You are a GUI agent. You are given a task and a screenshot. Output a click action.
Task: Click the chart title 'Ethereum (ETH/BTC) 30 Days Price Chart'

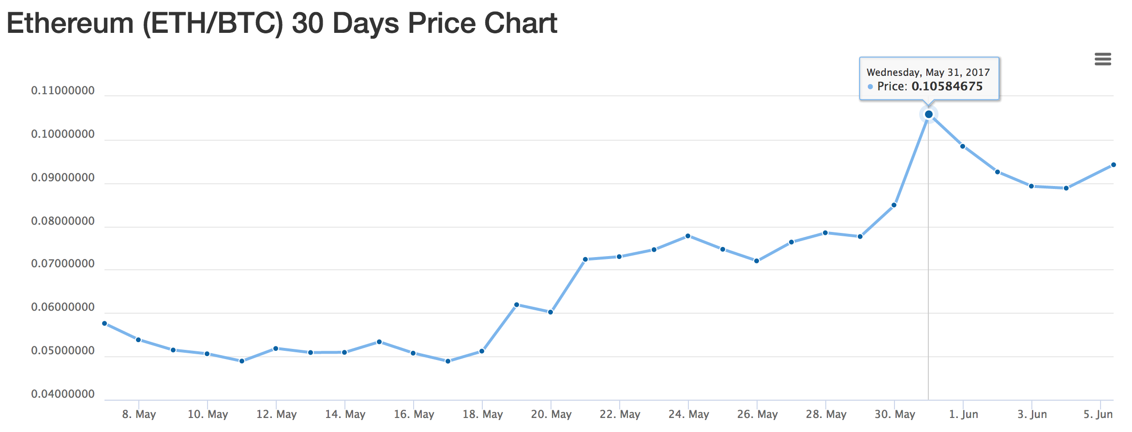coord(282,23)
